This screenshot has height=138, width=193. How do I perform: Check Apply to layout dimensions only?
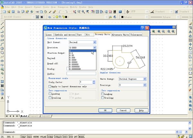[49, 87]
